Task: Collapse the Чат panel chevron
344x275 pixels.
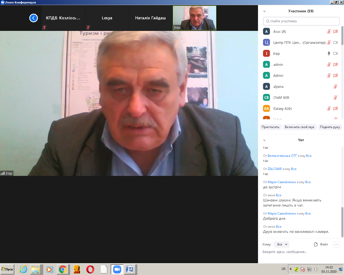Action: pyautogui.click(x=264, y=140)
